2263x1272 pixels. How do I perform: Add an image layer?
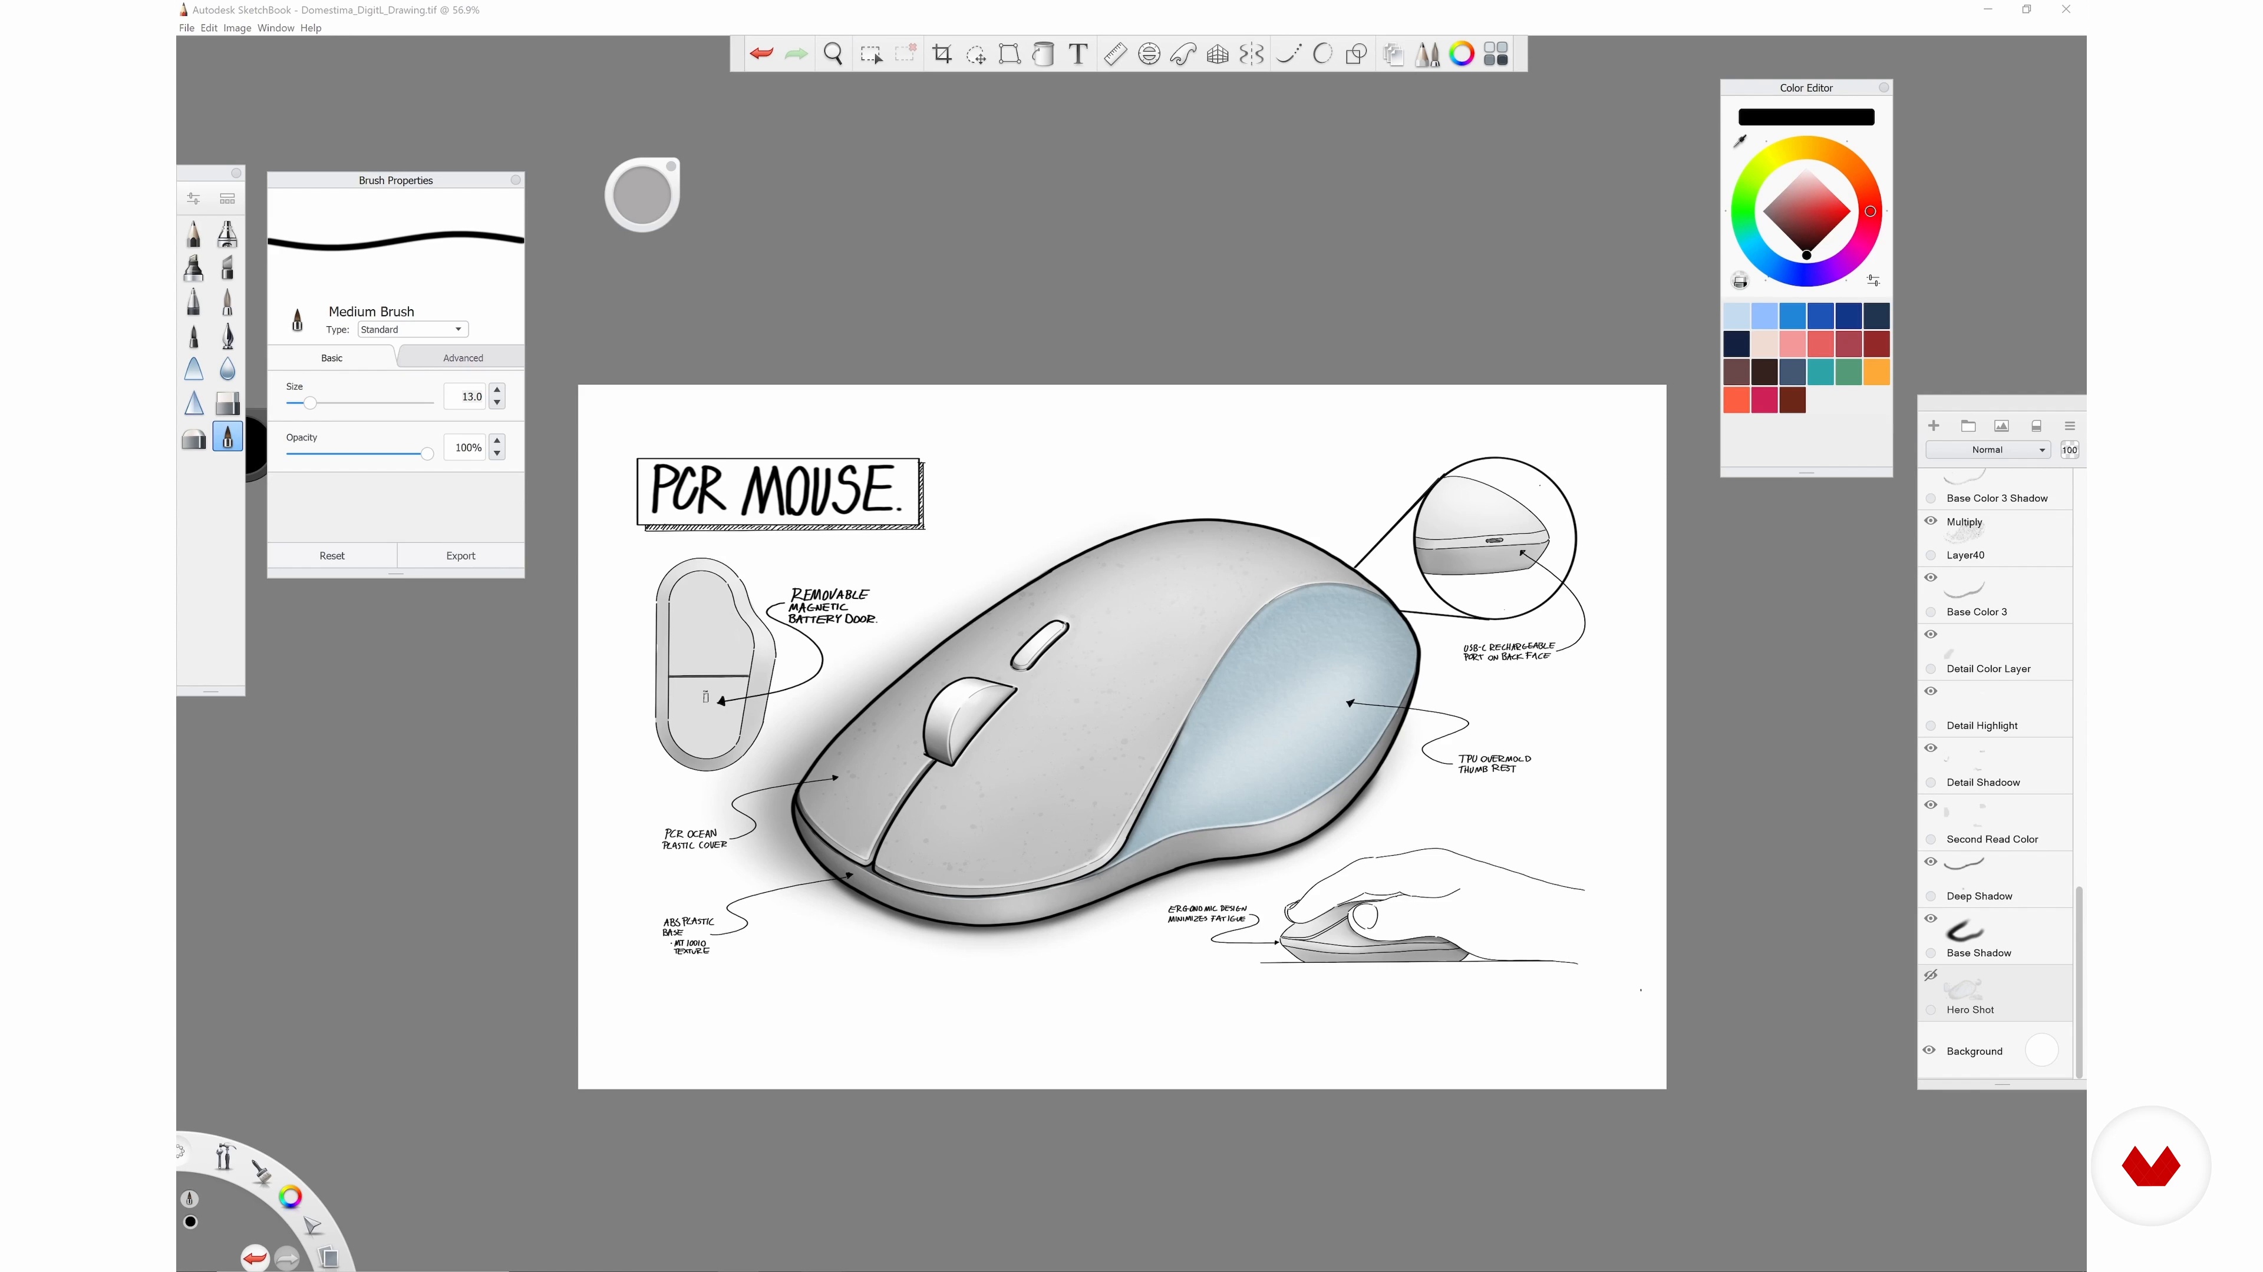pos(2001,426)
